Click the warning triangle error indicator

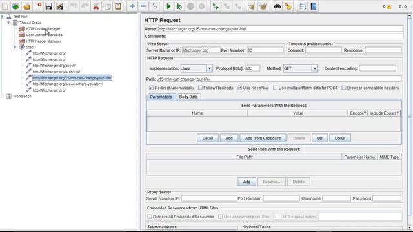point(388,6)
